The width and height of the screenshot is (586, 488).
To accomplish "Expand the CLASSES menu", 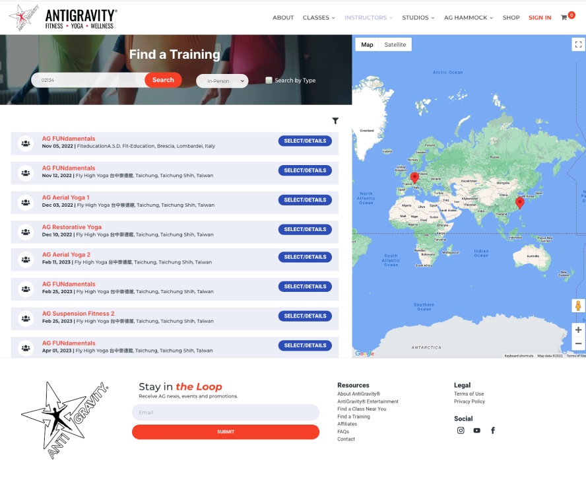I will point(319,18).
